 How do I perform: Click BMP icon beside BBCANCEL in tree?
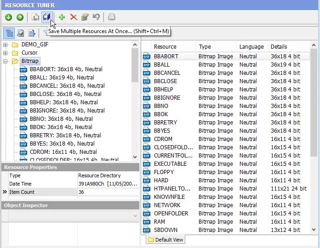point(23,86)
